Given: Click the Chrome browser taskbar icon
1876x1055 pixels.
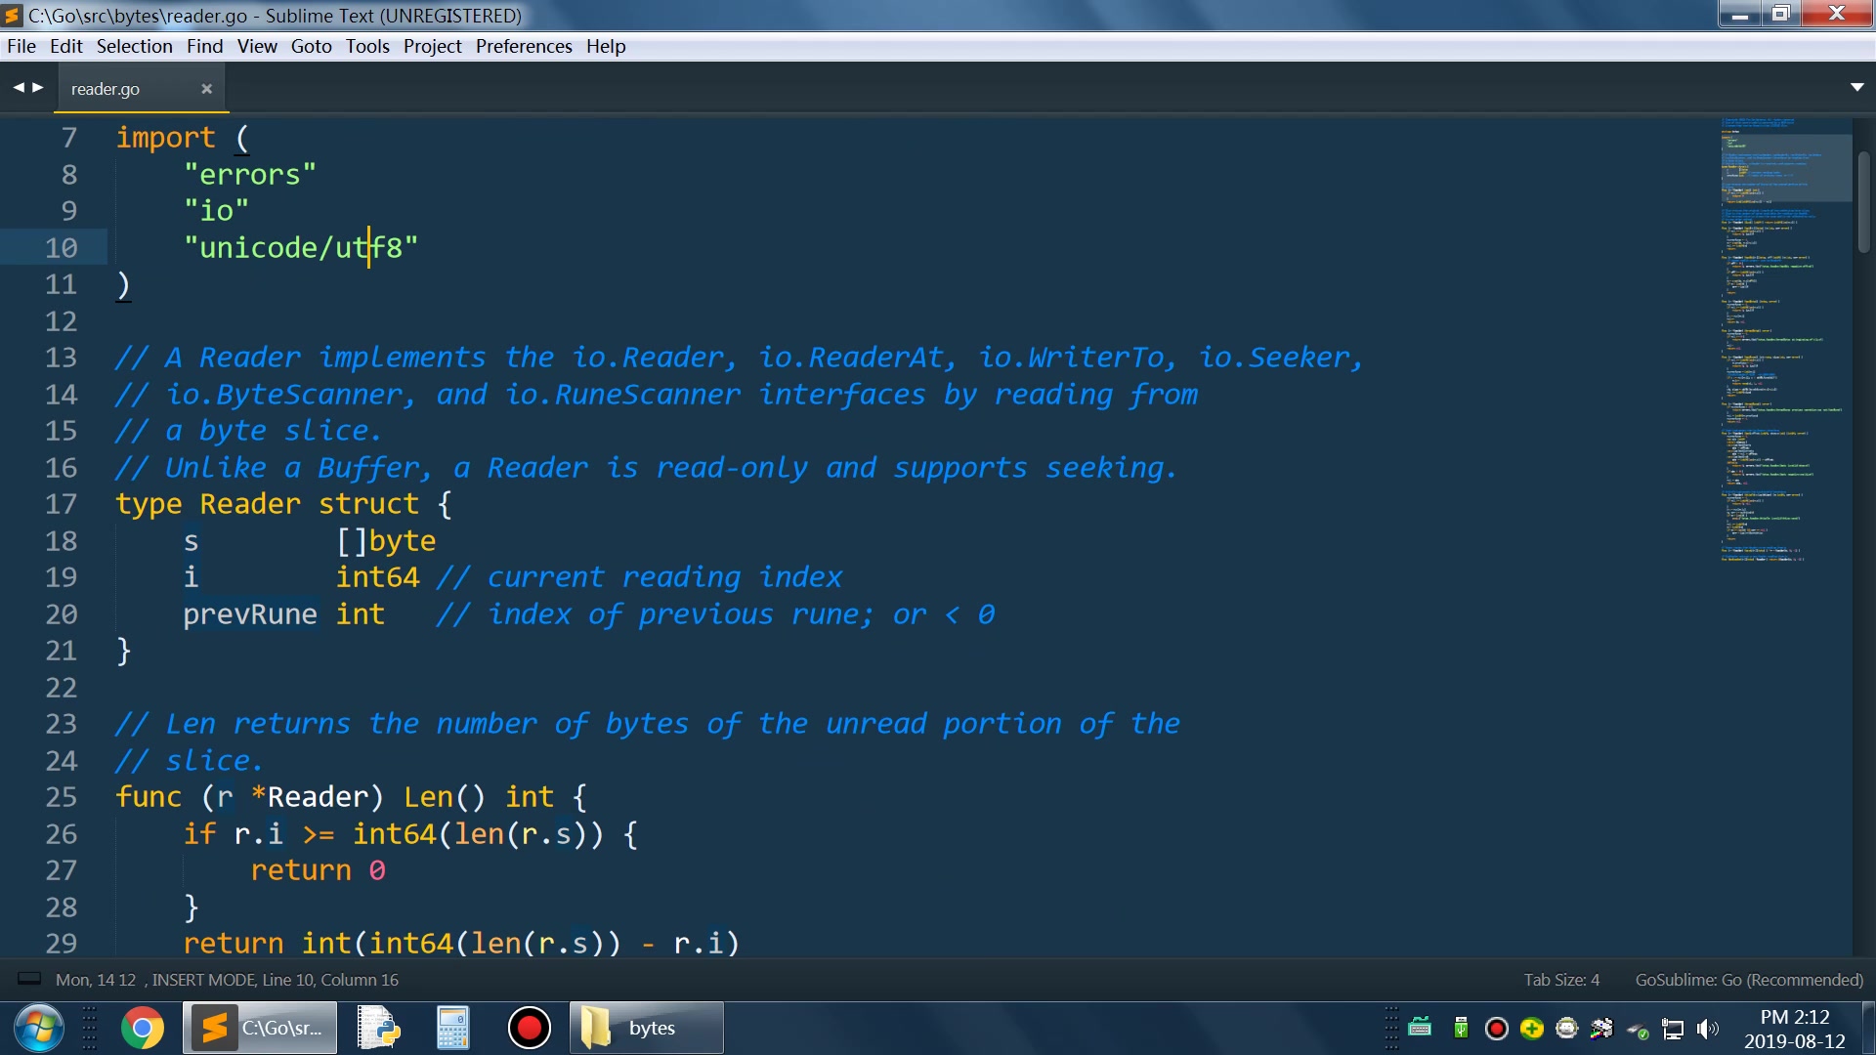Looking at the screenshot, I should pos(141,1027).
